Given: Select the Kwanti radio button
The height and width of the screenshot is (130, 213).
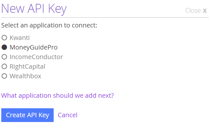Looking at the screenshot, I should 4,38.
